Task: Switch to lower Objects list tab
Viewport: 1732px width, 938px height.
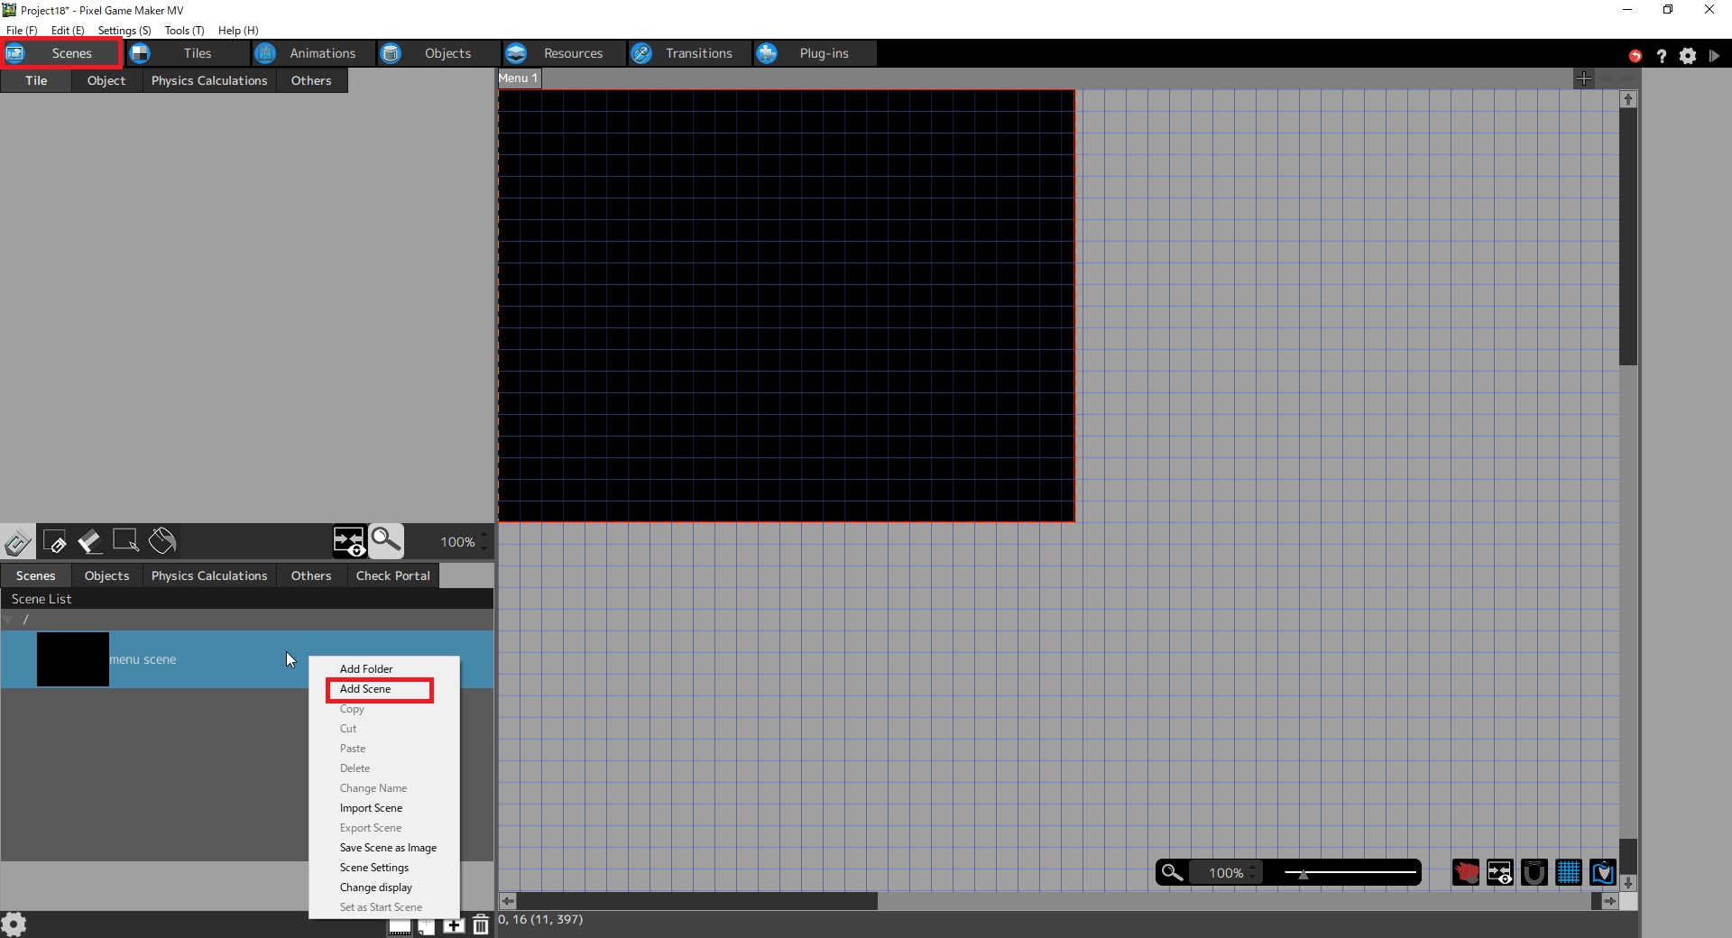Action: click(106, 575)
